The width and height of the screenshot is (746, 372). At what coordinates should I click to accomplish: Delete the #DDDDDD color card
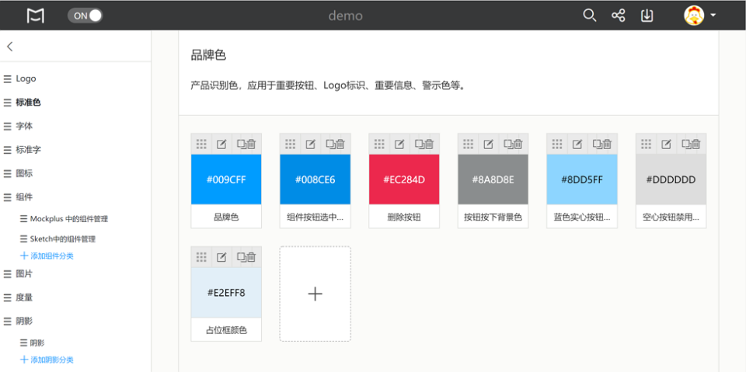696,144
